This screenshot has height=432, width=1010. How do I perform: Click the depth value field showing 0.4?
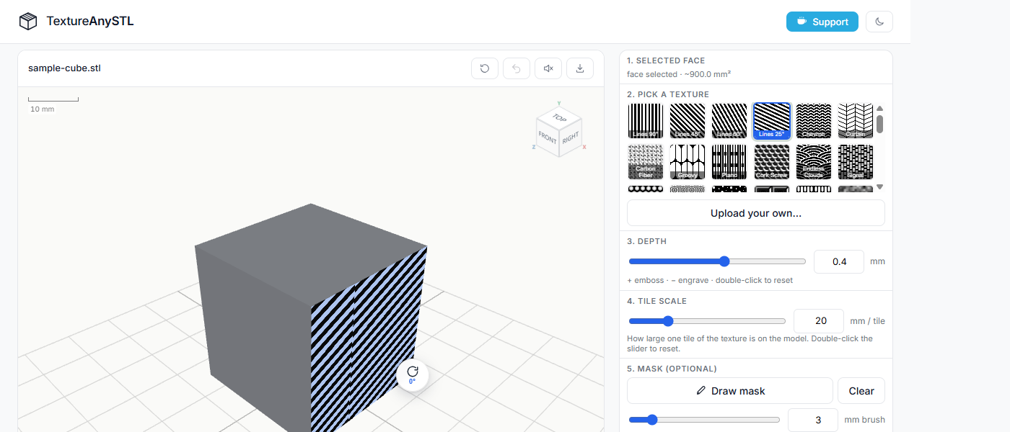839,261
